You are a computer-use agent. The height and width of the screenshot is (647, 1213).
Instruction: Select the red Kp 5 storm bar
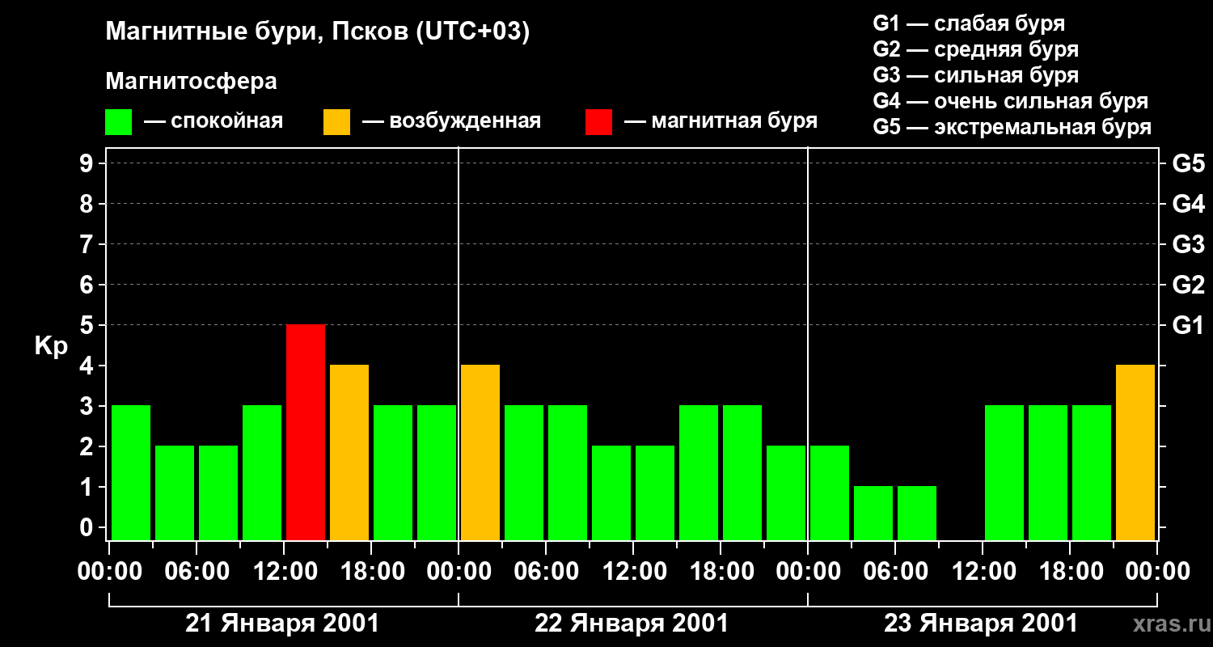[x=306, y=432]
